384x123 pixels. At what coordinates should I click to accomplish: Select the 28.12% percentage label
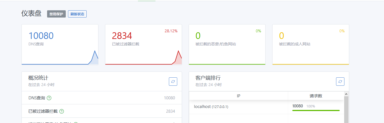tap(171, 31)
